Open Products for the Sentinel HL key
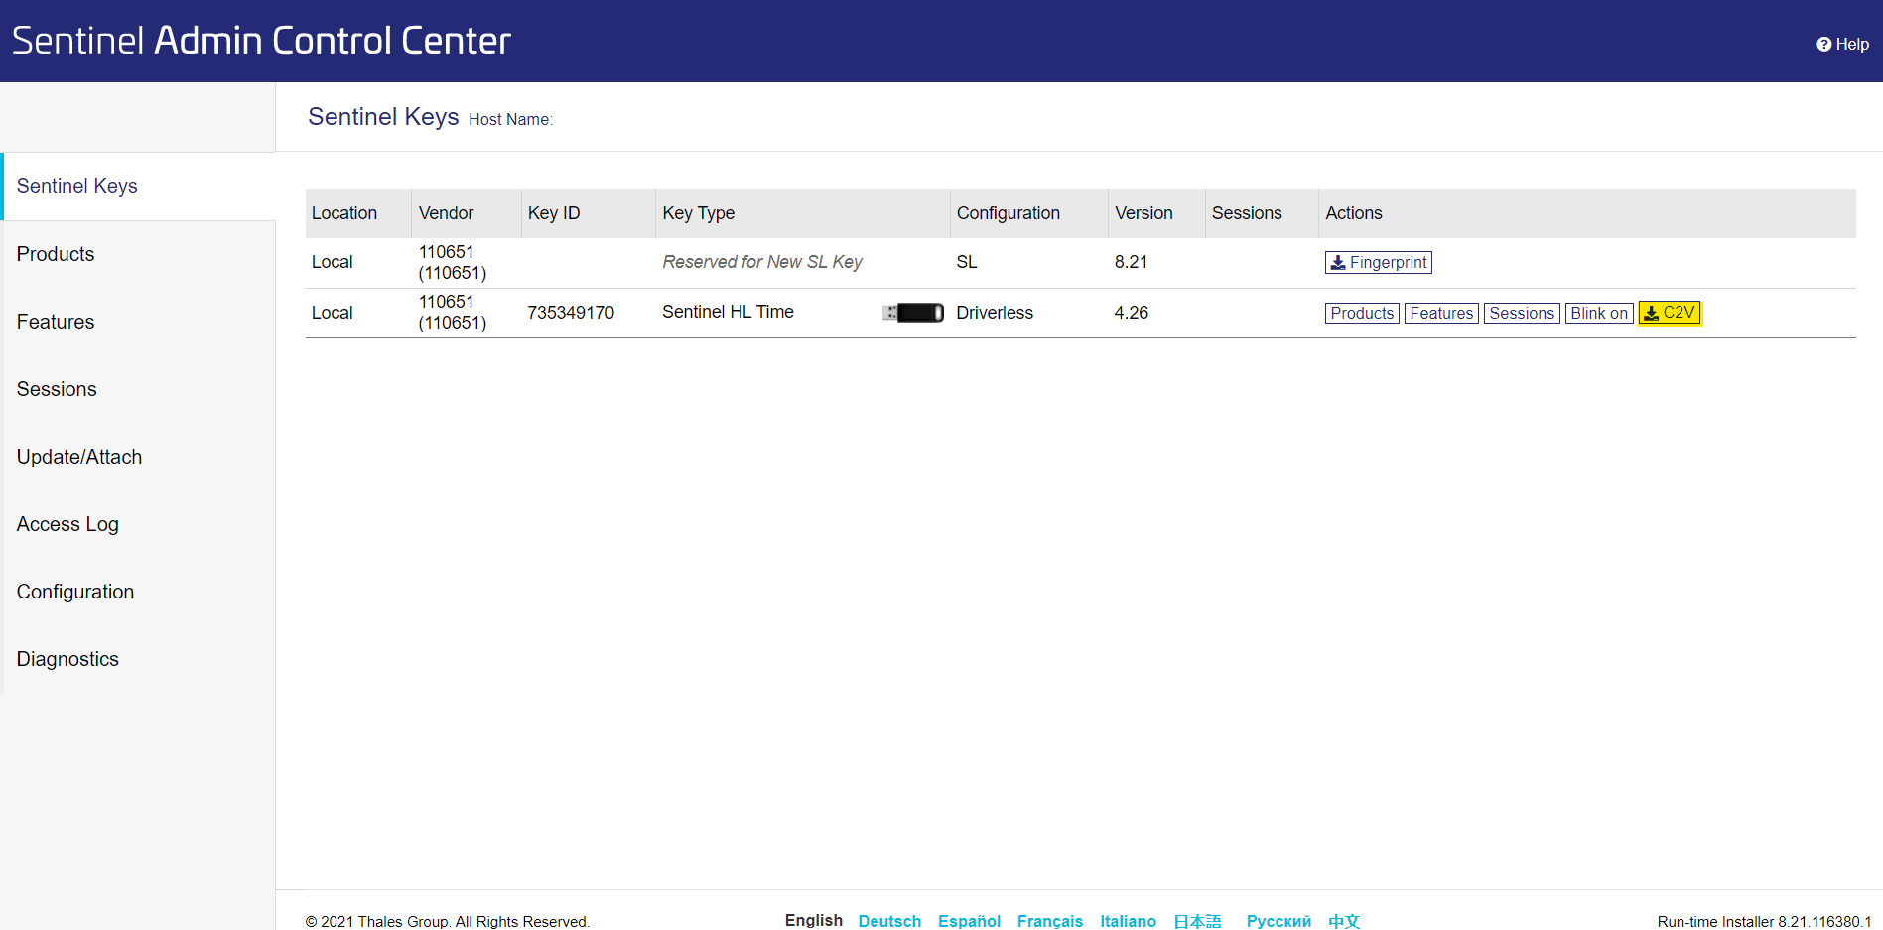This screenshot has width=1883, height=930. pos(1361,314)
